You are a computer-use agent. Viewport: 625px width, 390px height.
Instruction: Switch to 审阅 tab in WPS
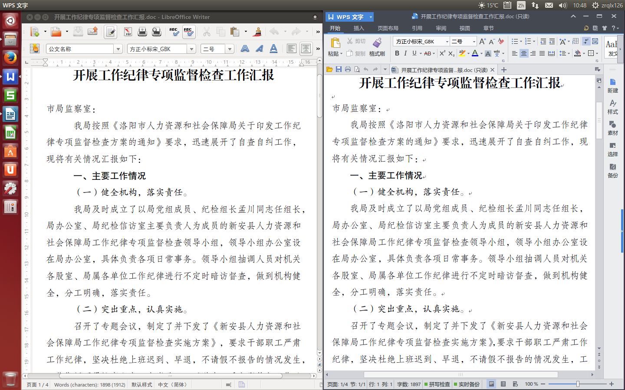(441, 28)
